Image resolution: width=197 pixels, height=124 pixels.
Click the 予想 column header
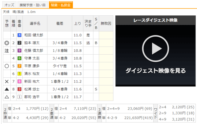click(7, 23)
